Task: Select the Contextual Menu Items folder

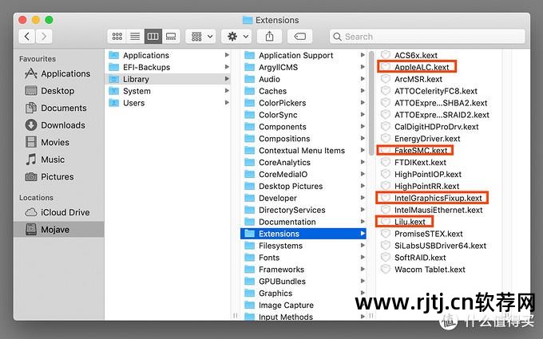Action: (x=303, y=151)
